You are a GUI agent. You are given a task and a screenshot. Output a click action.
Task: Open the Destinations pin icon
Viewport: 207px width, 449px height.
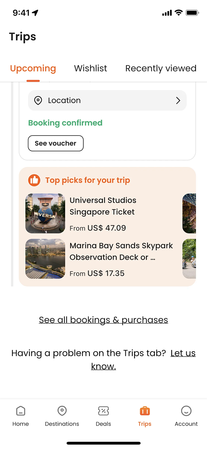point(62,411)
